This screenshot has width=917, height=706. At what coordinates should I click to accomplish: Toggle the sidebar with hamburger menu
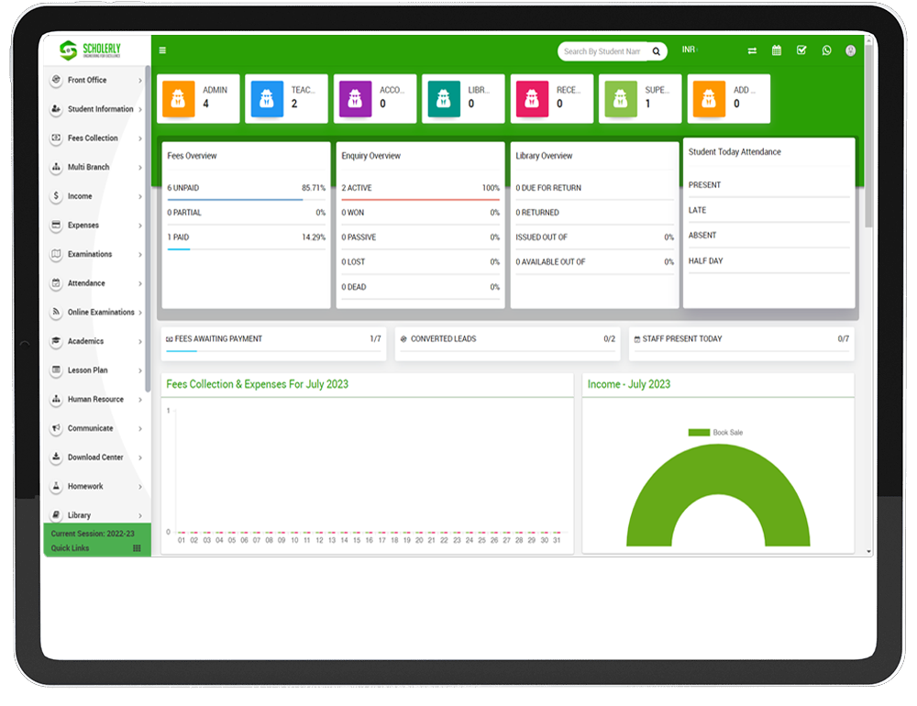[x=162, y=50]
